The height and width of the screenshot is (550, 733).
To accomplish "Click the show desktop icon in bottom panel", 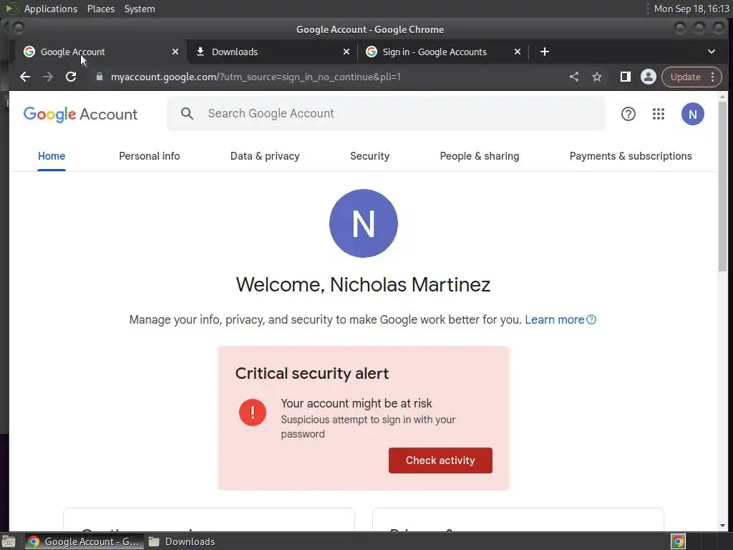I will point(9,541).
